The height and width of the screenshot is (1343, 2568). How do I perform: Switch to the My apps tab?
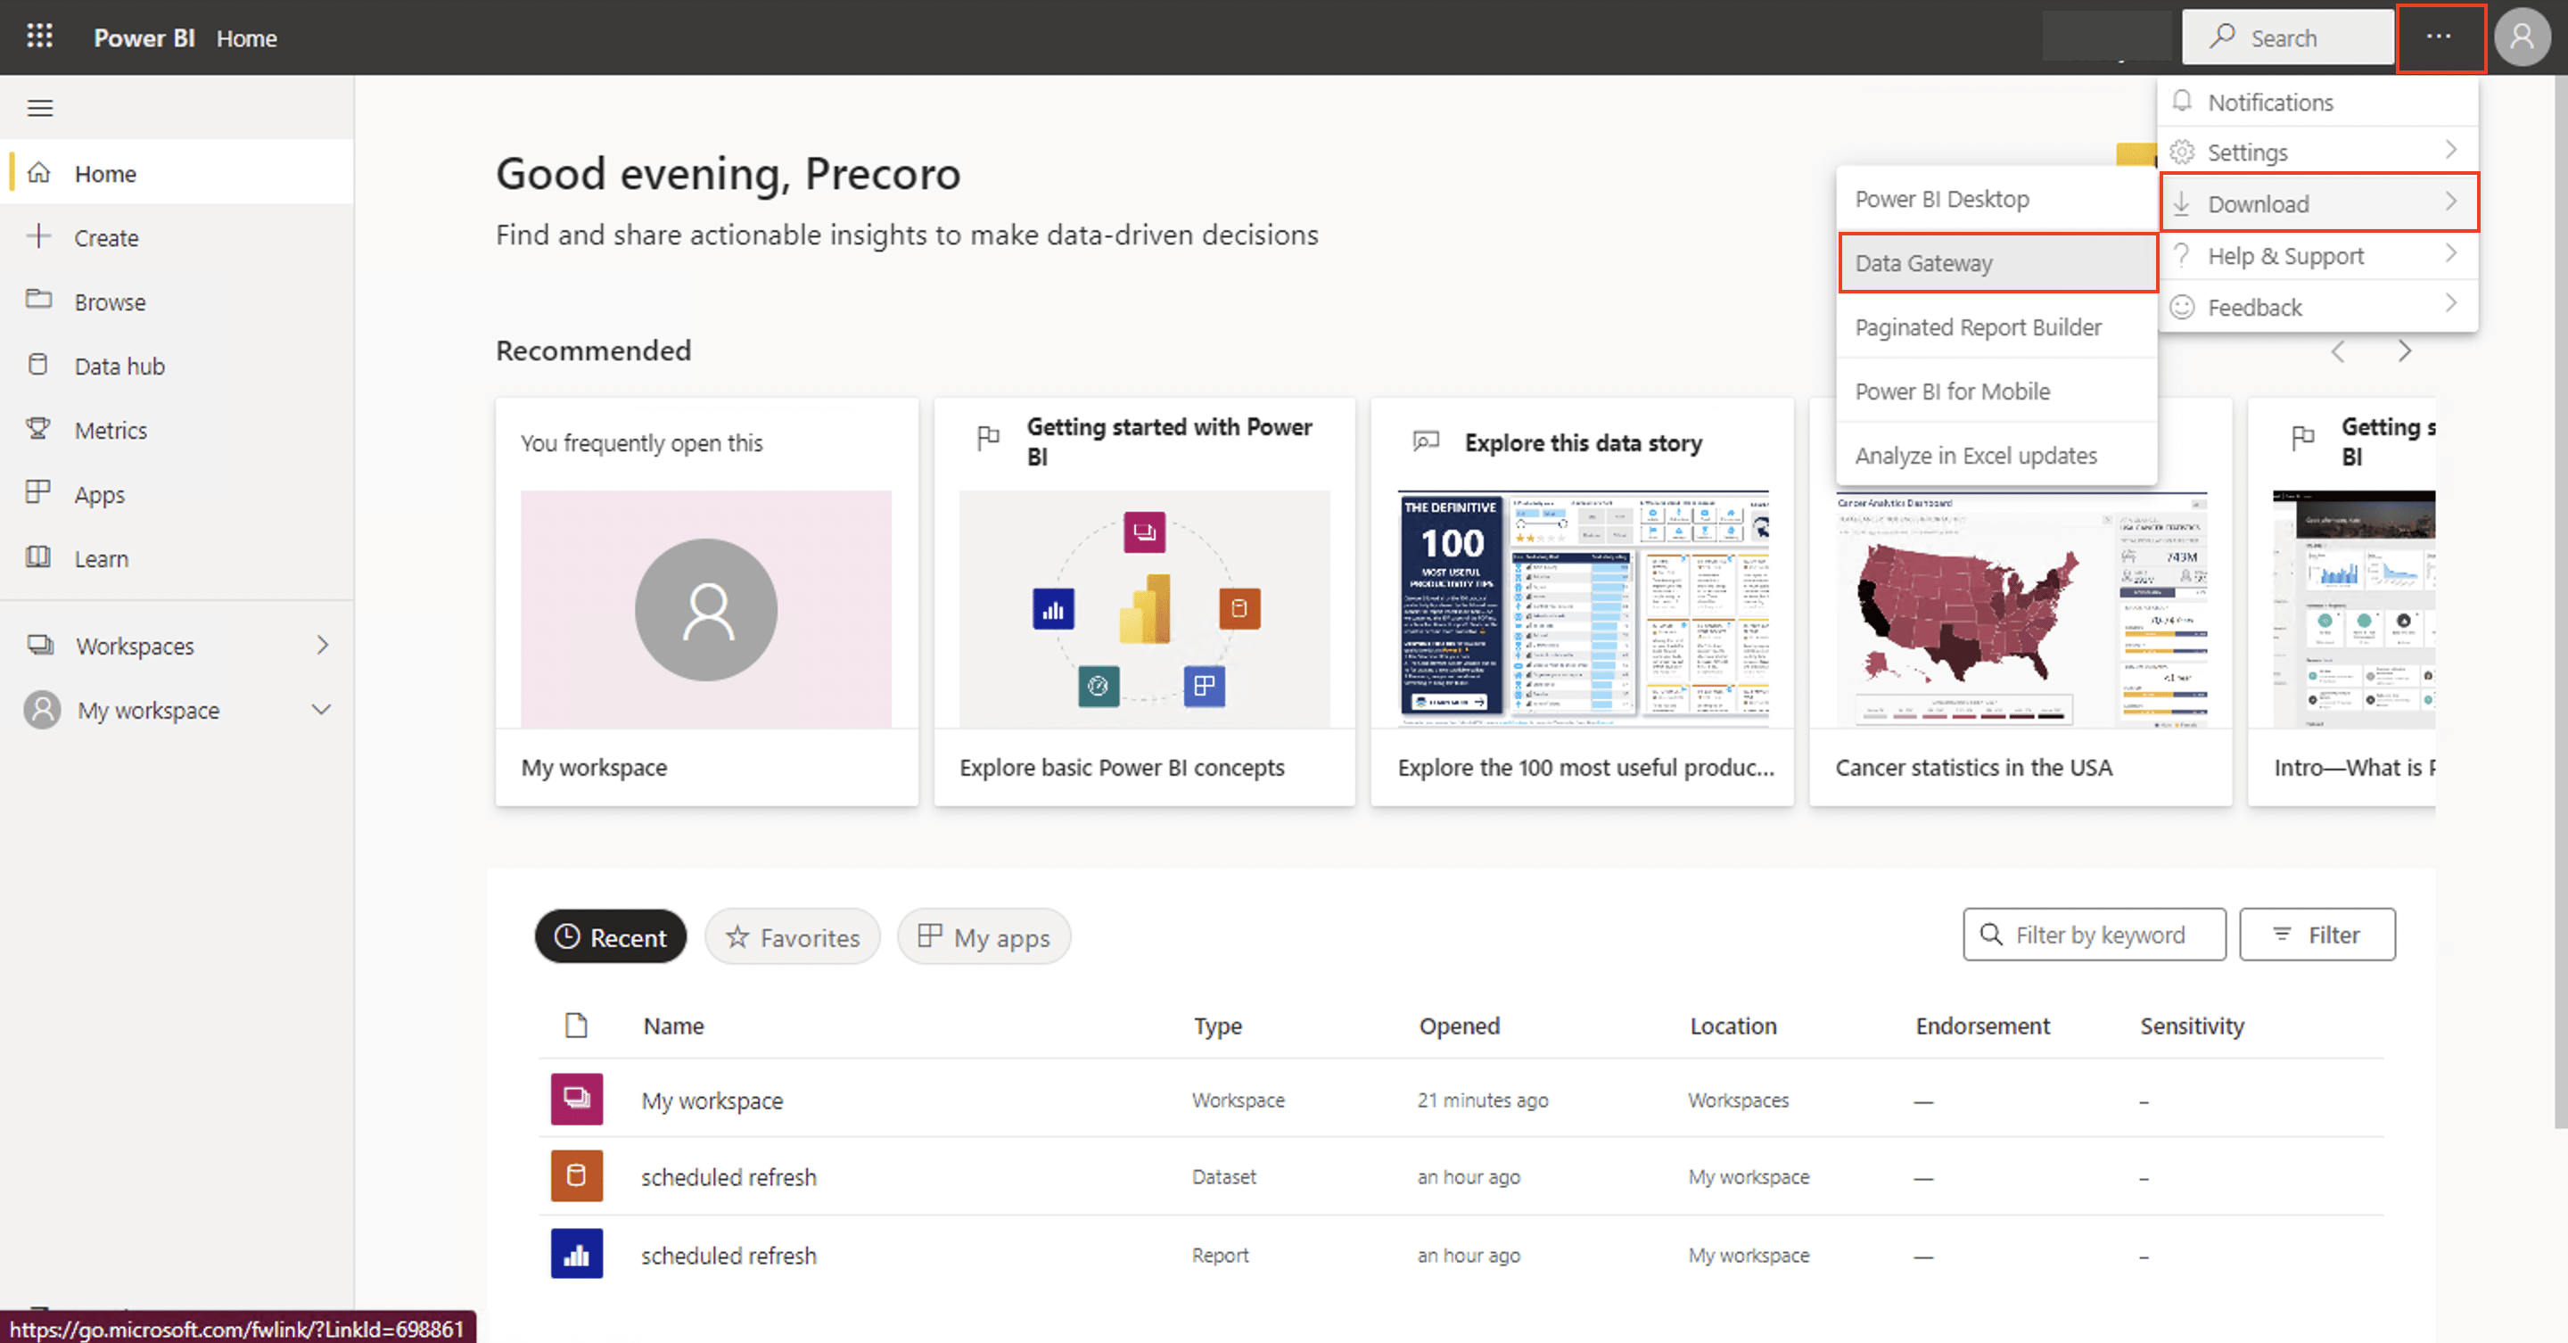(x=984, y=936)
